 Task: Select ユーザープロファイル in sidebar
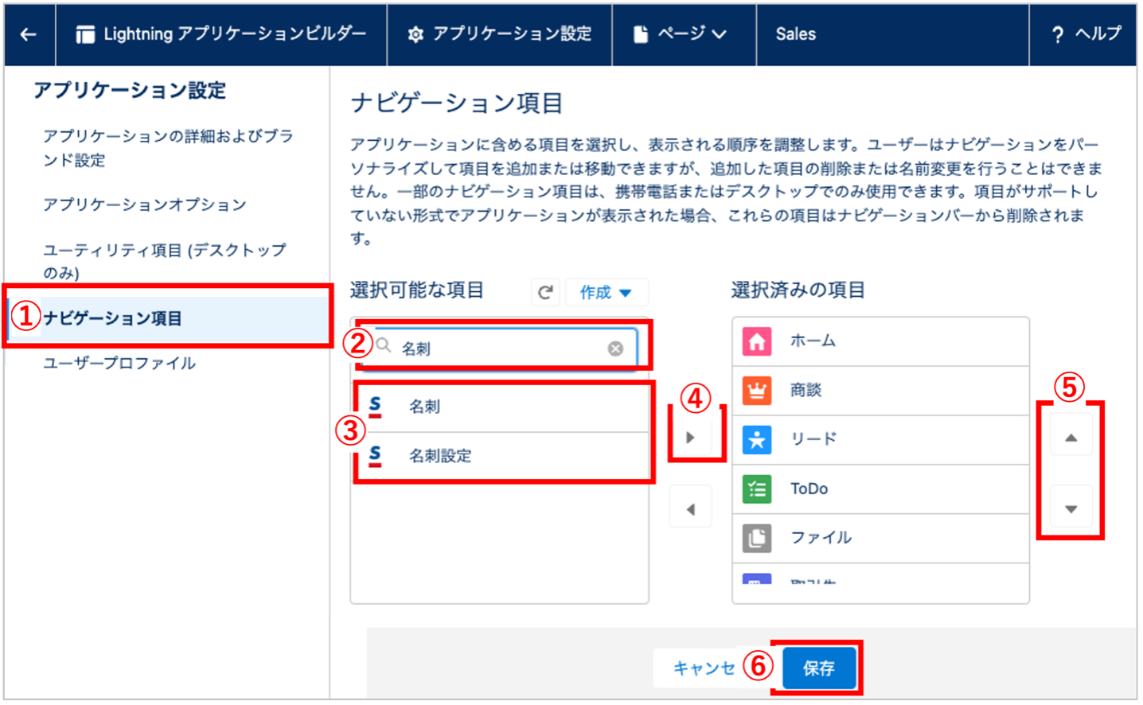pos(119,363)
